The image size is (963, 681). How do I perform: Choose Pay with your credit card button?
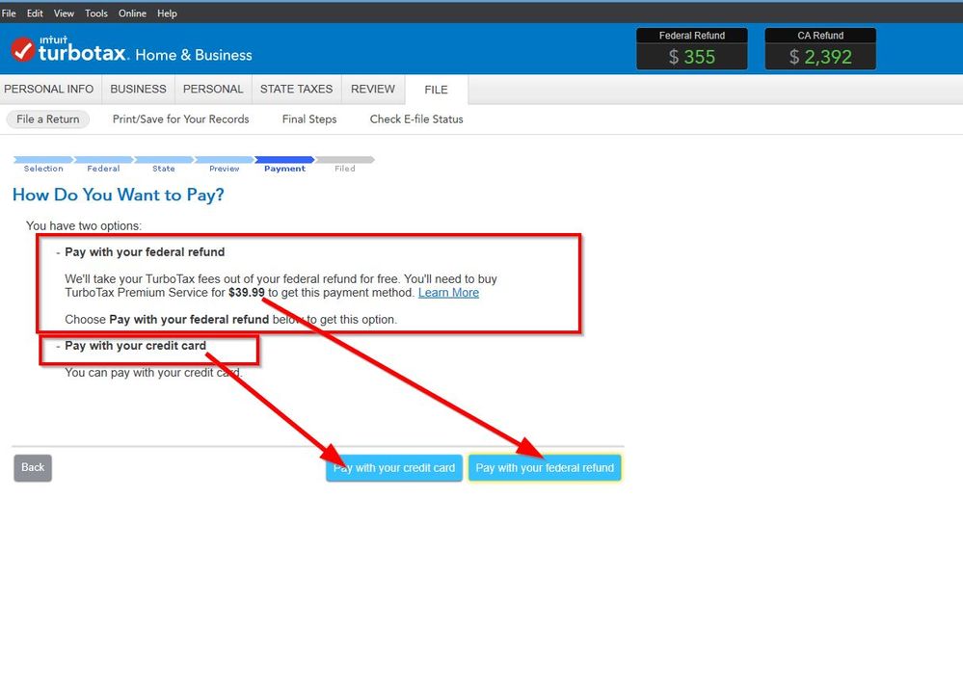pos(394,468)
